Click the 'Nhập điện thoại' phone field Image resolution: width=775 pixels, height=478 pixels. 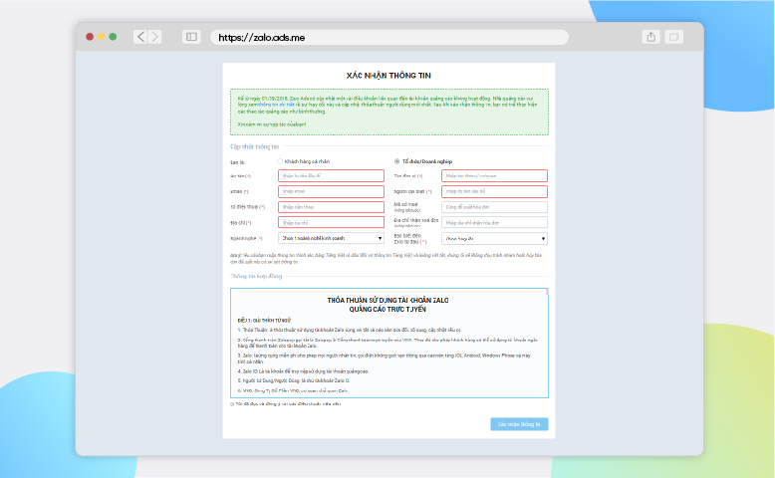331,207
